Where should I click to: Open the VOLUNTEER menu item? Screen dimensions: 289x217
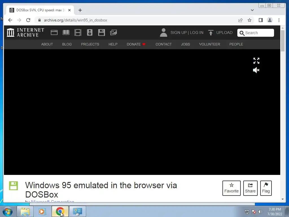(210, 44)
